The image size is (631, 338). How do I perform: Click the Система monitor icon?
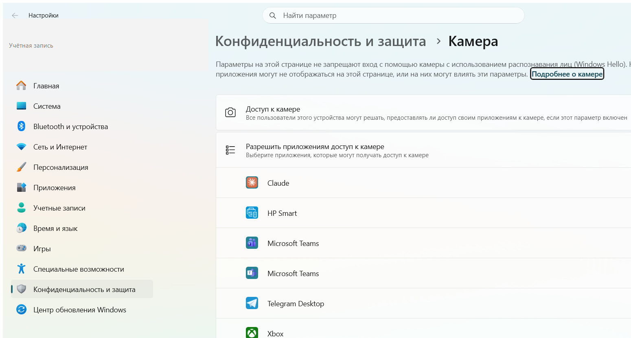(x=21, y=106)
